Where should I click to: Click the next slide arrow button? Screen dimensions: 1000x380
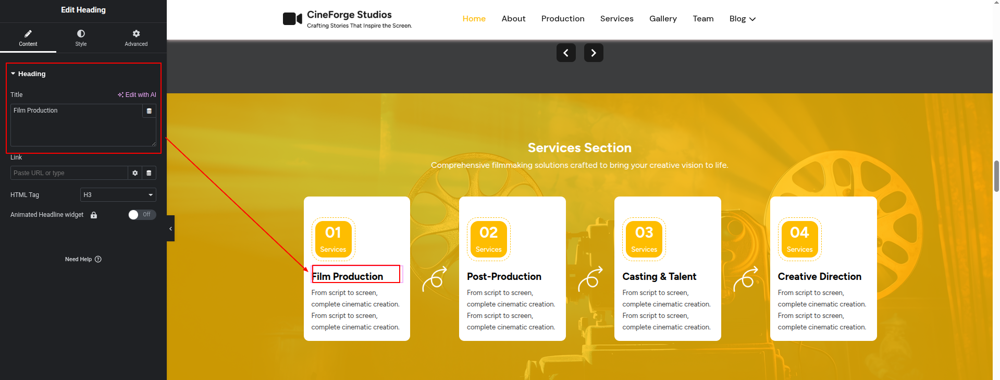click(594, 53)
